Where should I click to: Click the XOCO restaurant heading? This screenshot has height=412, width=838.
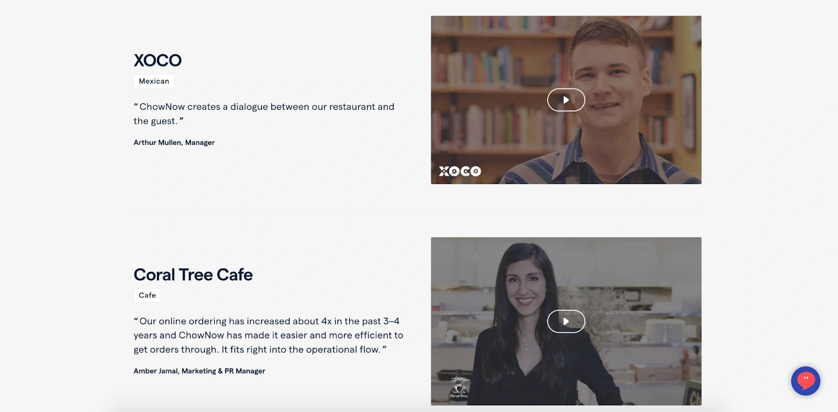pyautogui.click(x=158, y=60)
